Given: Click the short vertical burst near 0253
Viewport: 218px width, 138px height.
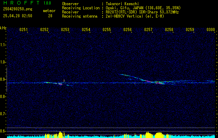Looking at the screenshot, I should (x=64, y=81).
